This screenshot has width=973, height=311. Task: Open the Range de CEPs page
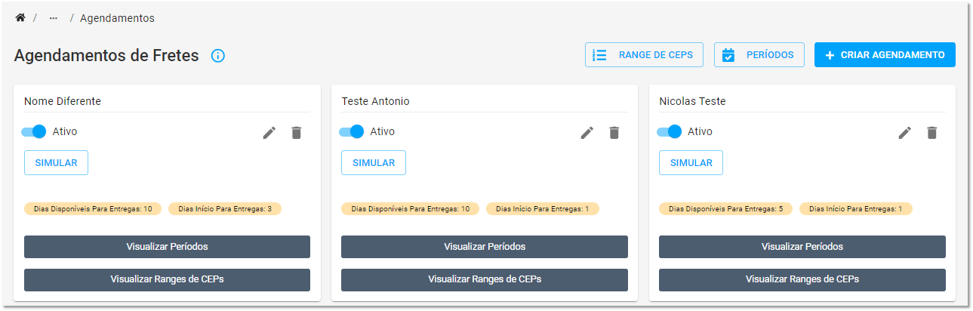tap(644, 55)
